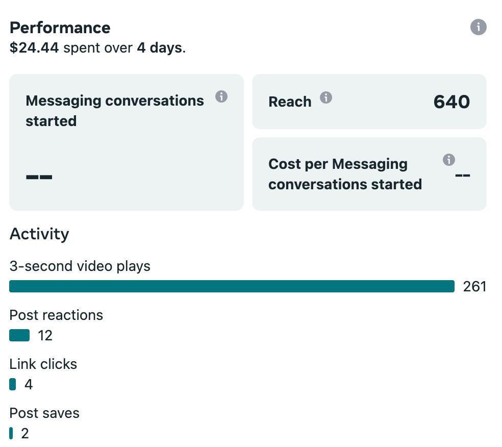This screenshot has width=502, height=447.
Task: Click the Messaging conversations started card title
Action: [x=114, y=111]
